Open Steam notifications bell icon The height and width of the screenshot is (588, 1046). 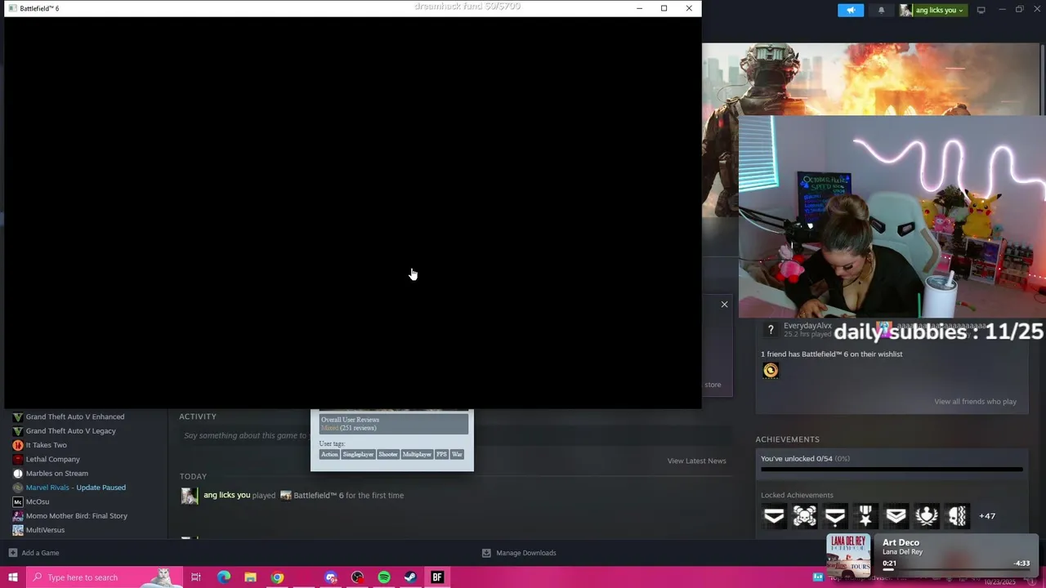click(881, 10)
